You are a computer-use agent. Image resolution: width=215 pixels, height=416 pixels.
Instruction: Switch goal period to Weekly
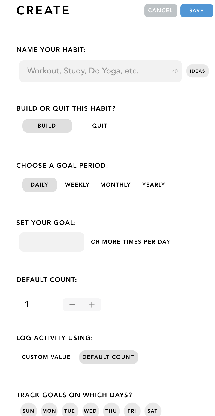(77, 185)
